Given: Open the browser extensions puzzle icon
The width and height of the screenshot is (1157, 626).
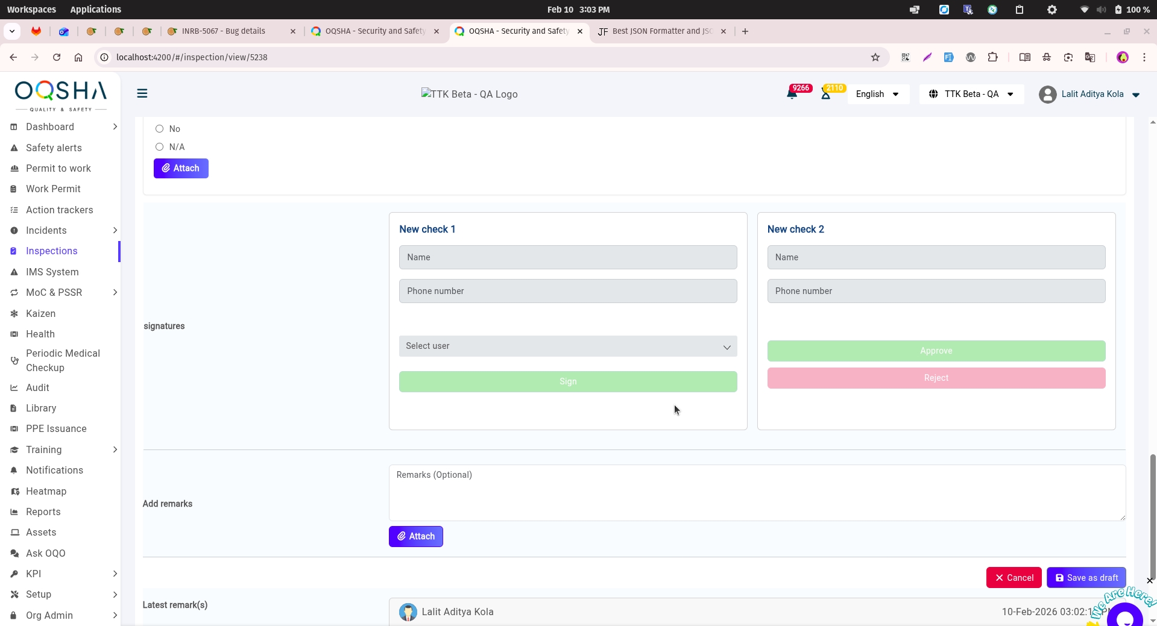Looking at the screenshot, I should (x=992, y=57).
